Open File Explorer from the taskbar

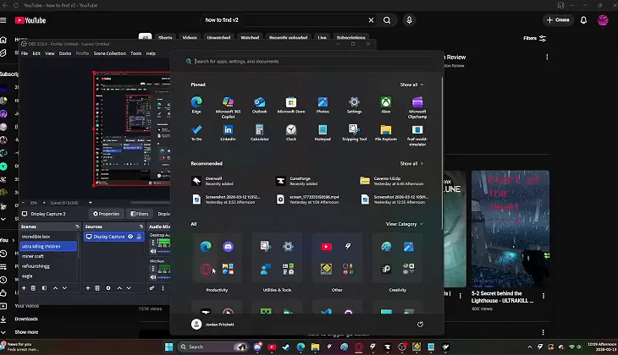pyautogui.click(x=315, y=347)
